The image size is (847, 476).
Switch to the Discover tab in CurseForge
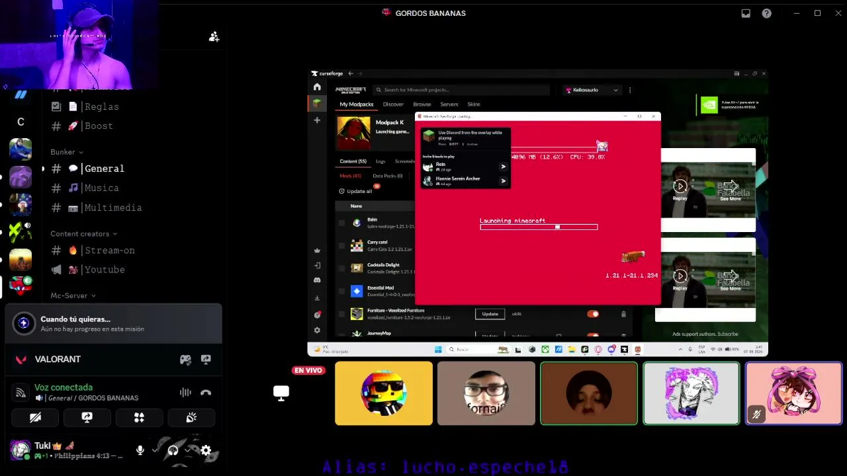[x=393, y=104]
